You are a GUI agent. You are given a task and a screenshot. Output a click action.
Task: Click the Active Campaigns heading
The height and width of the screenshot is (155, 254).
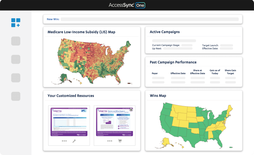165,32
